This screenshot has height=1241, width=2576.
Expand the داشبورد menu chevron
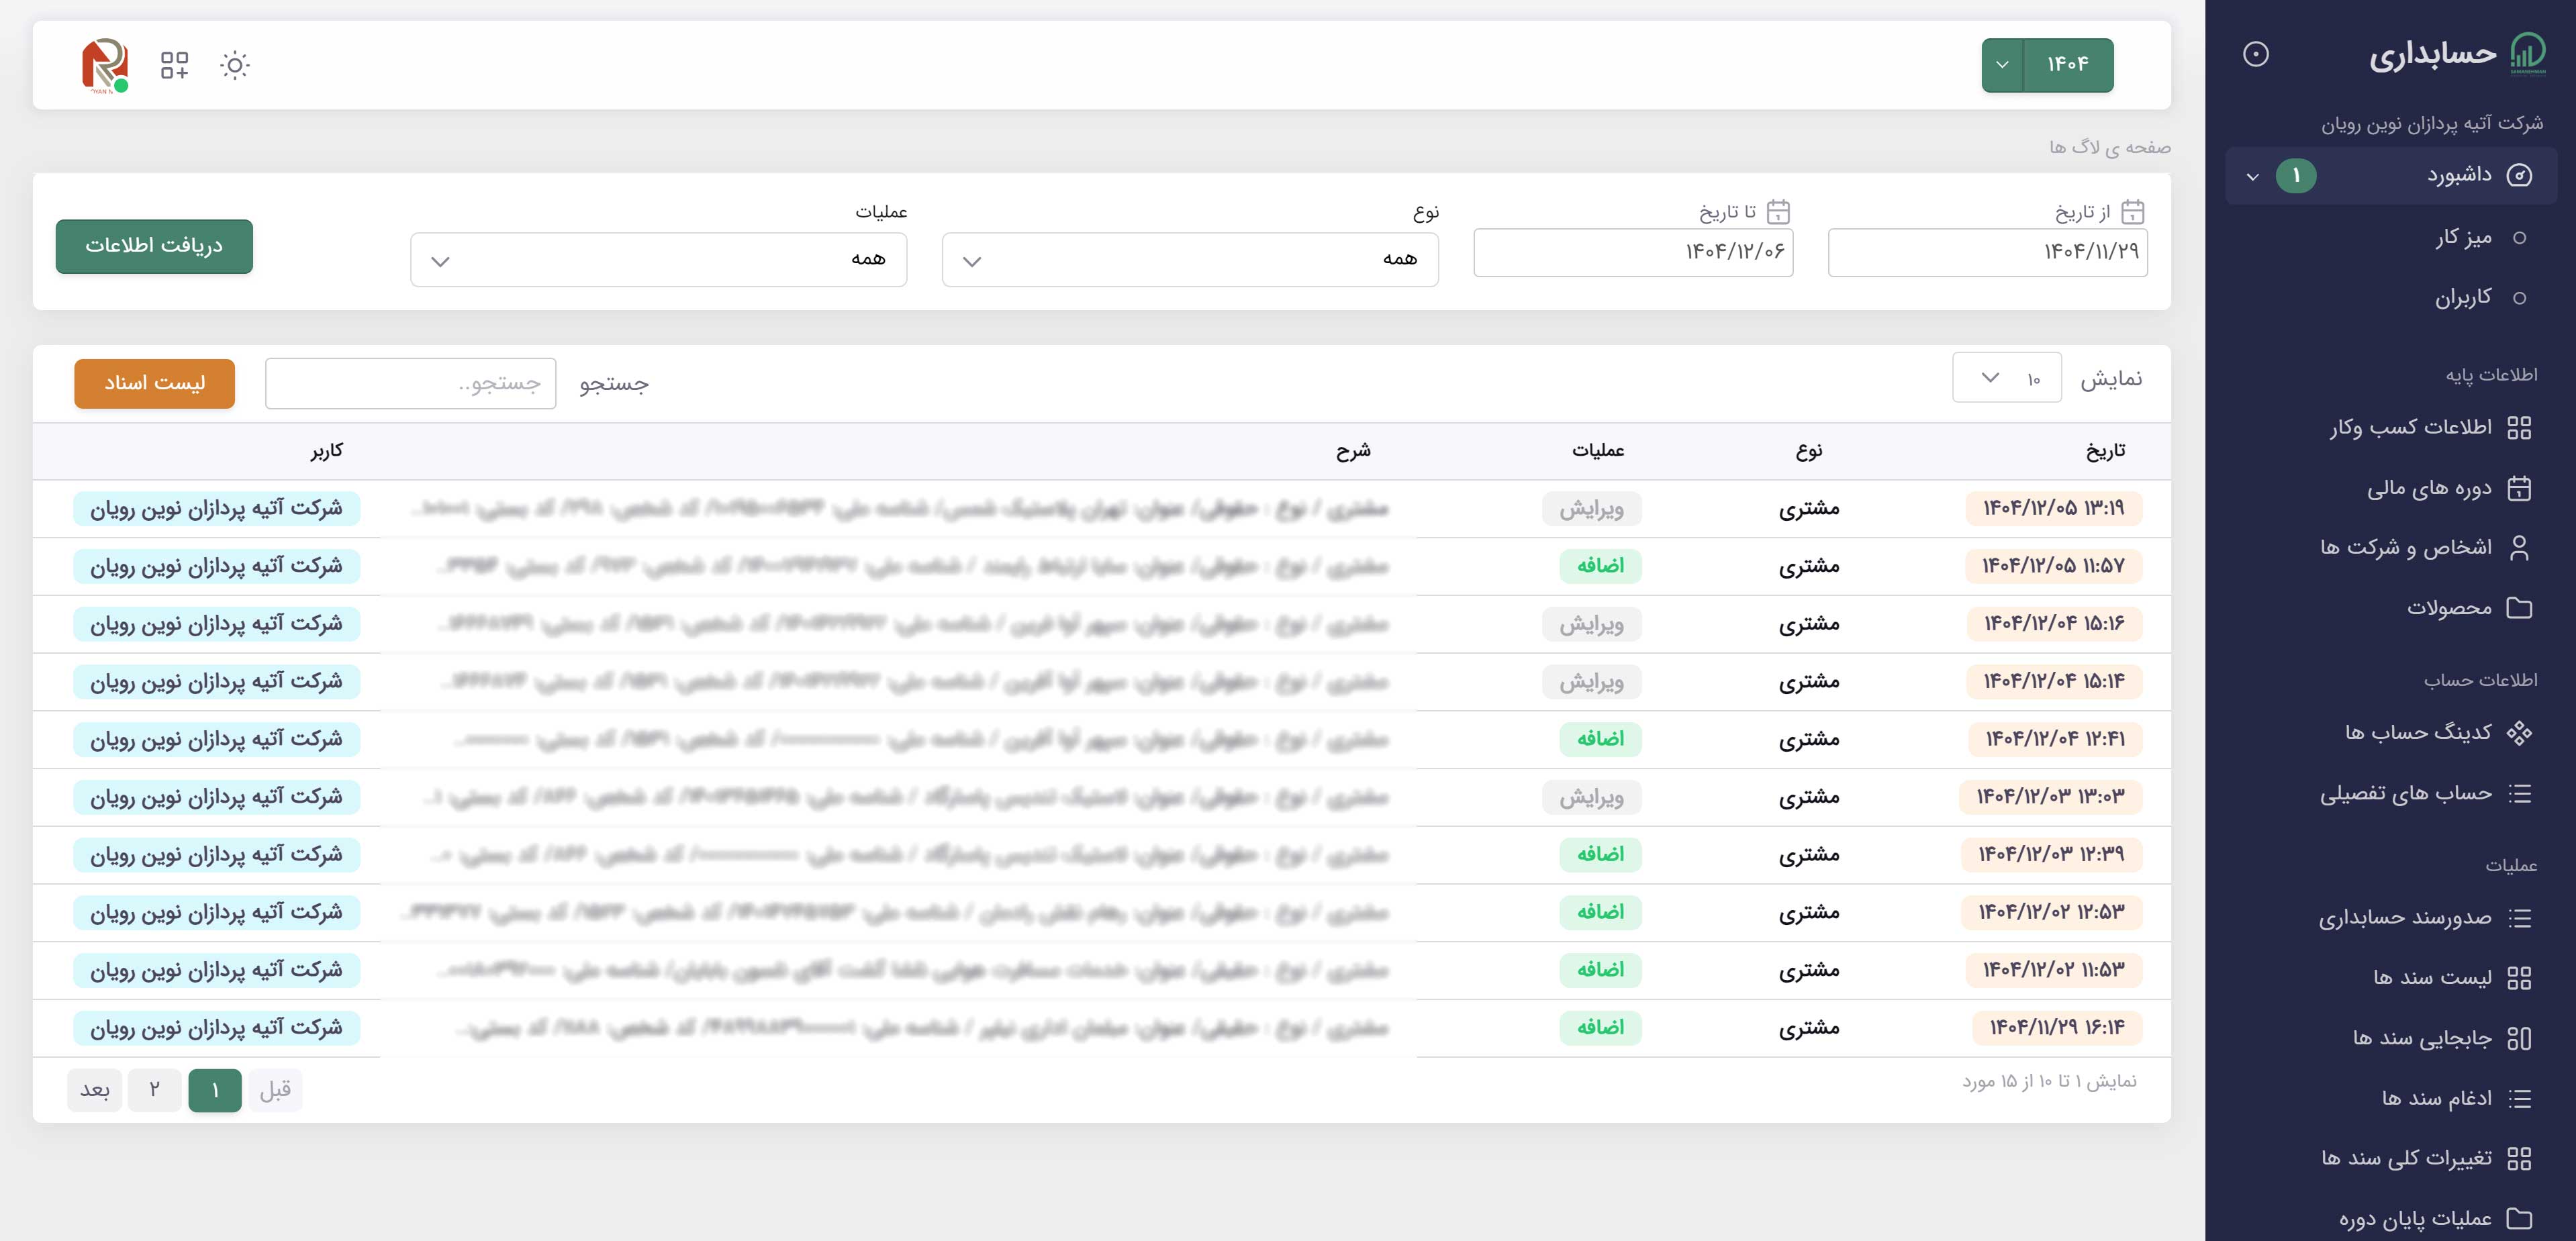[2252, 177]
